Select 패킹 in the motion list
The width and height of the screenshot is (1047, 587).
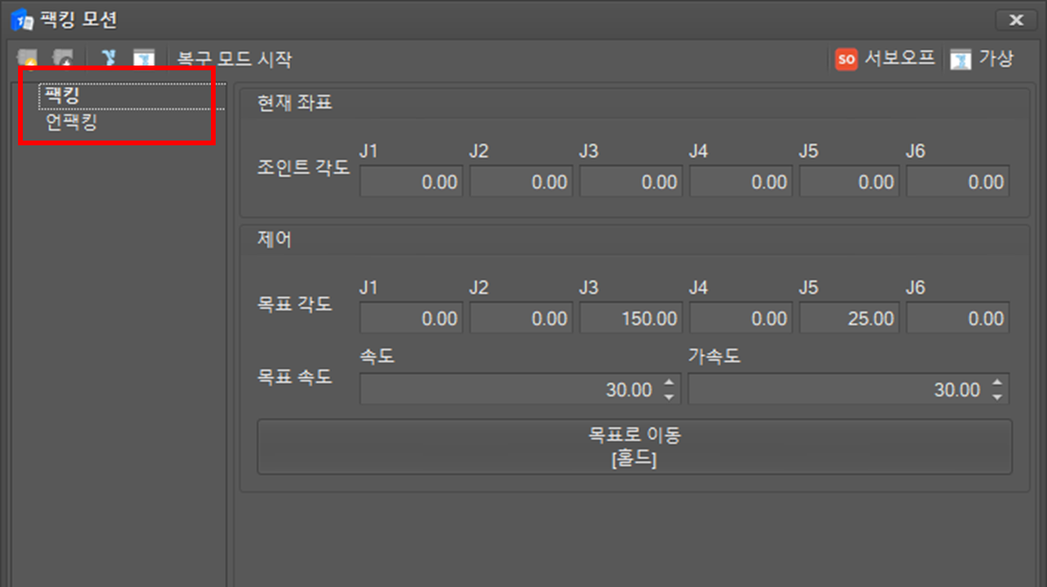pos(63,96)
